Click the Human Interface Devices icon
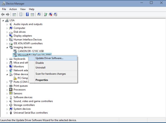 (11, 40)
